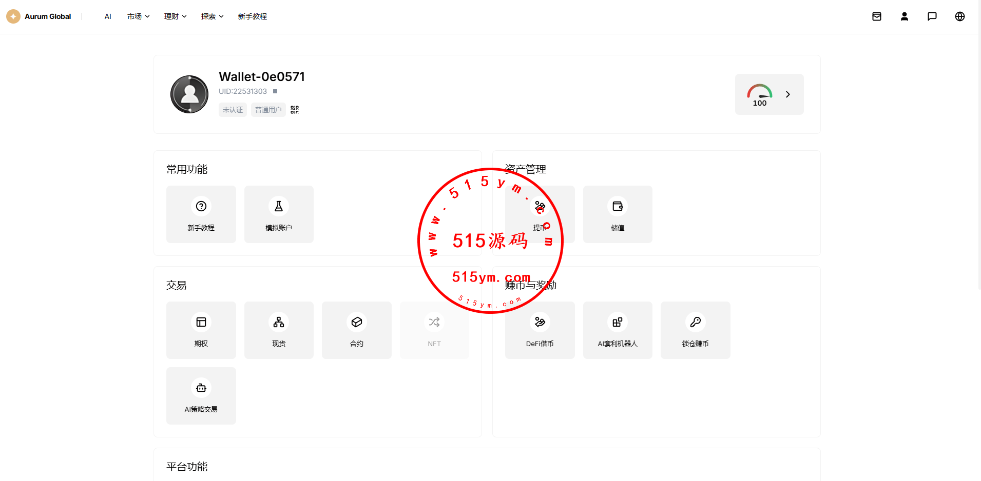Click the UID:22531303 text
Image resolution: width=981 pixels, height=481 pixels.
pos(243,91)
